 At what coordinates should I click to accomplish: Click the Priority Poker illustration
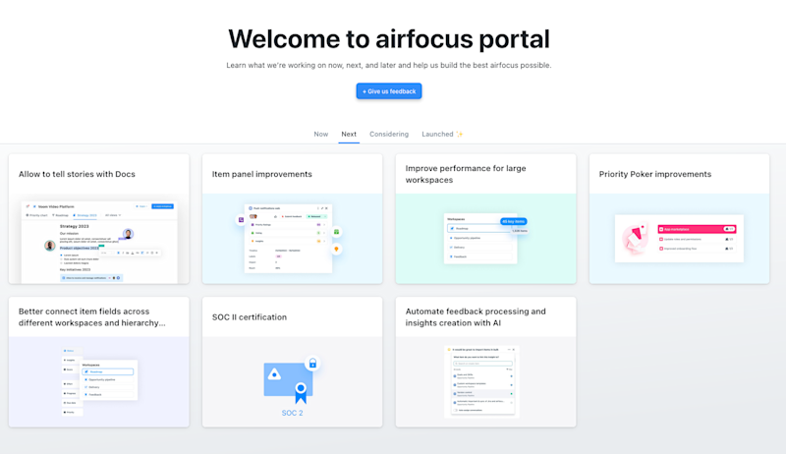coord(679,239)
